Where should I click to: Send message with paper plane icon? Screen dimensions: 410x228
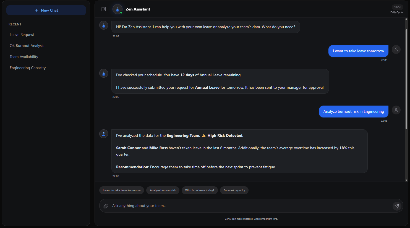[x=397, y=206]
